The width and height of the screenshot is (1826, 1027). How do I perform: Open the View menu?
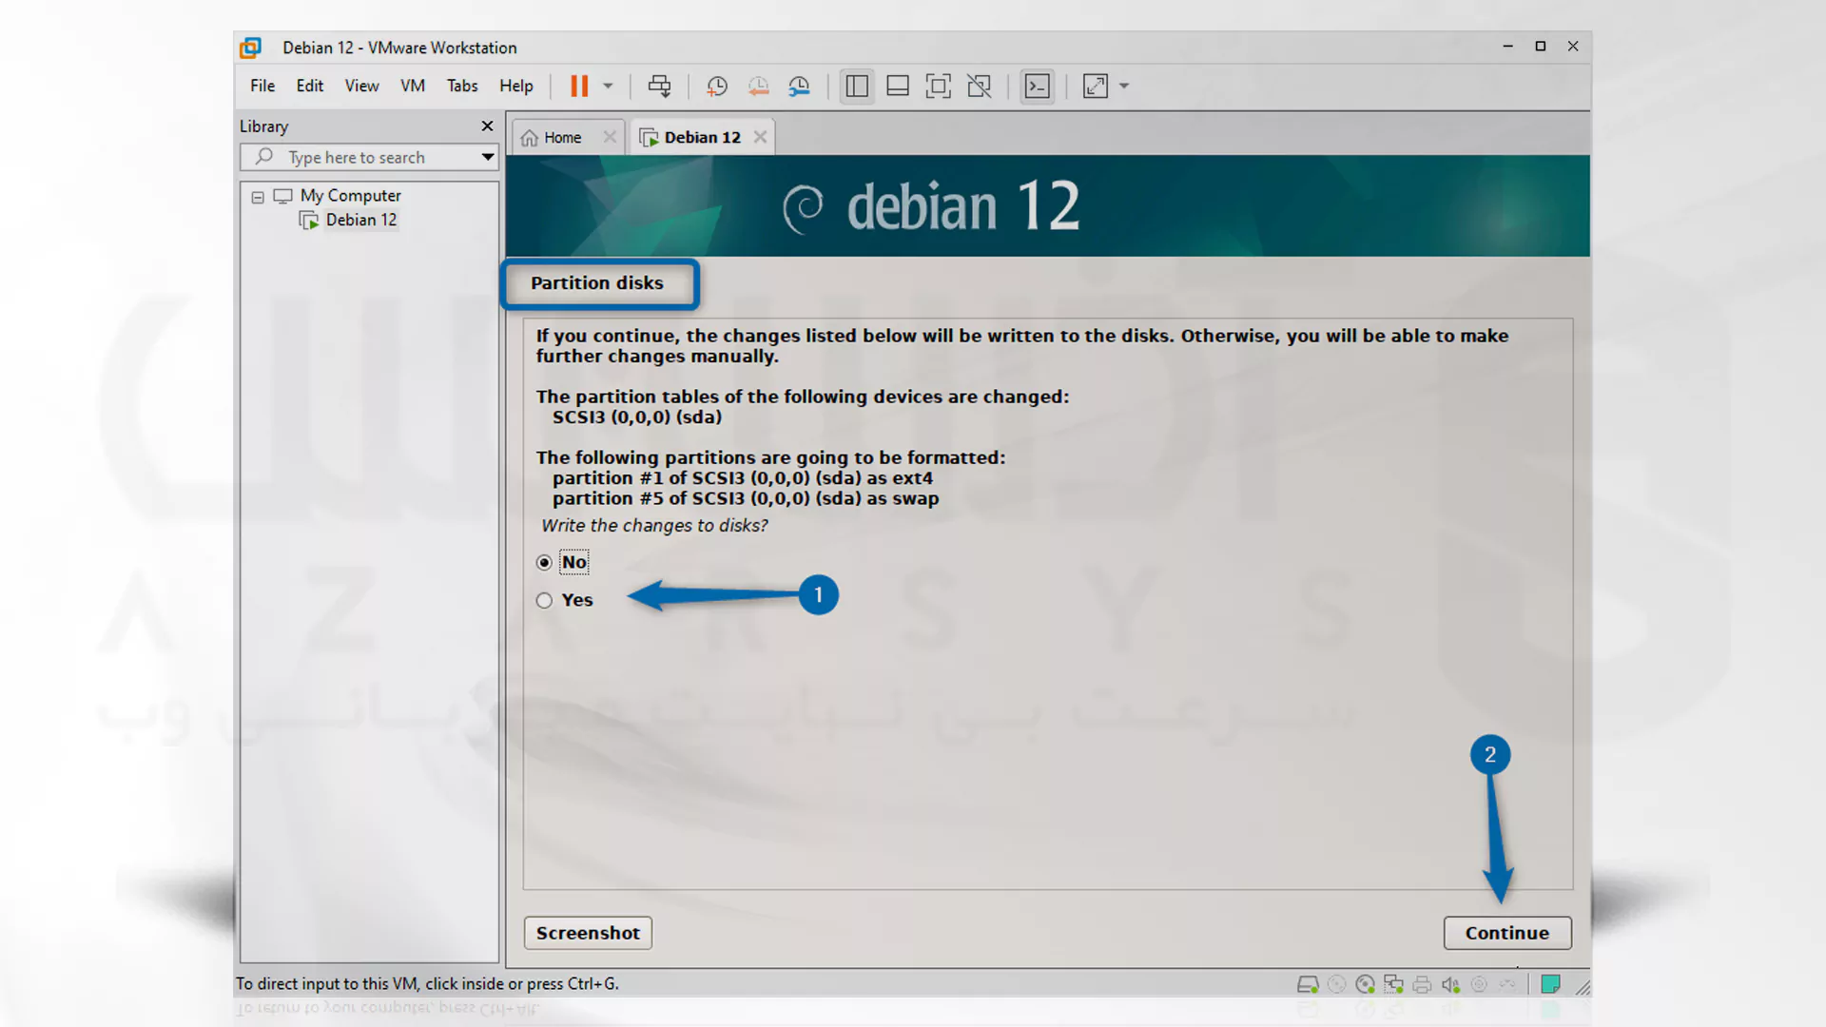(361, 86)
